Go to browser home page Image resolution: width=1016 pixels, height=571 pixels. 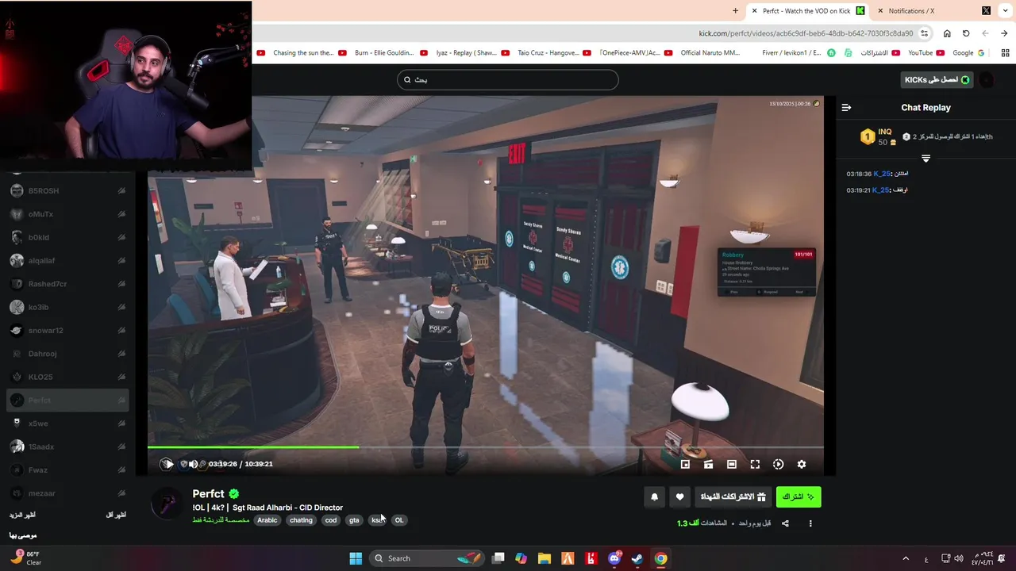(x=947, y=33)
